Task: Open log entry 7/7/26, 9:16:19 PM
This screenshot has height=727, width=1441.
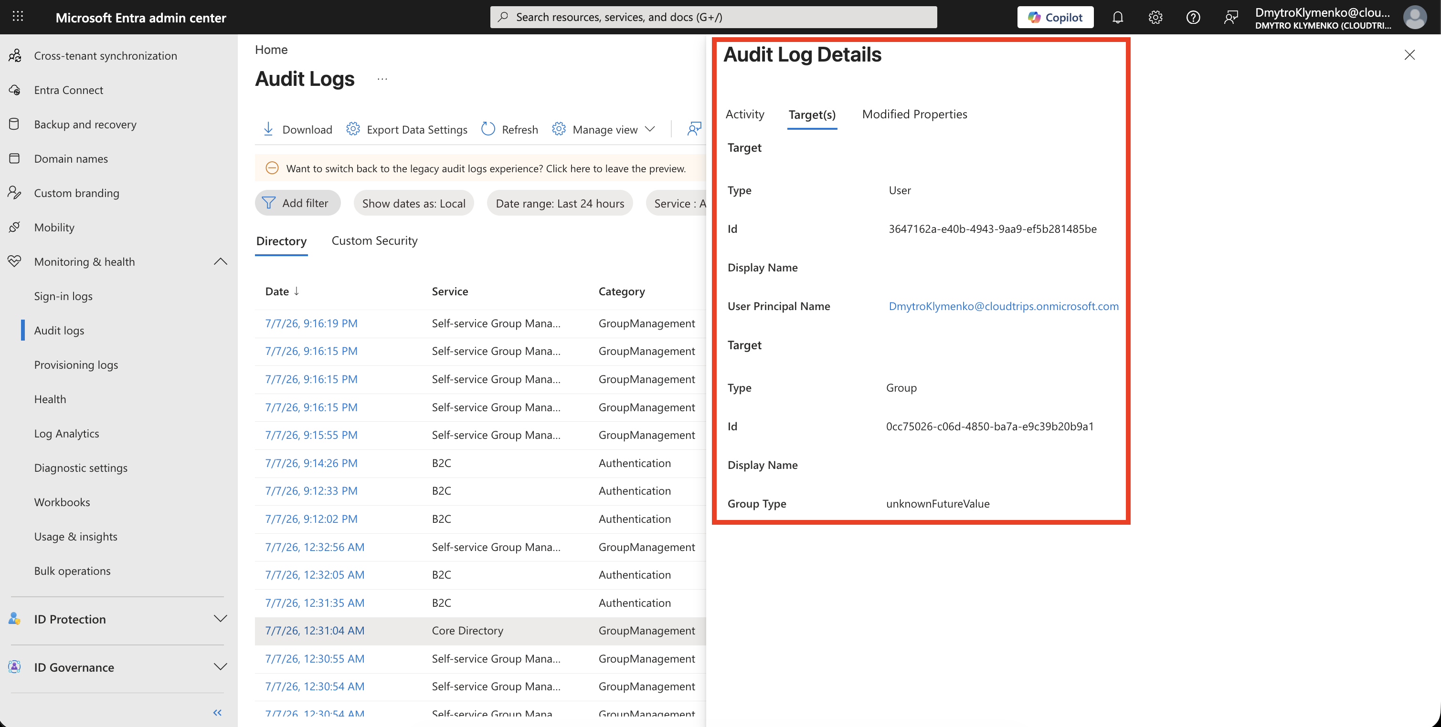Action: pyautogui.click(x=311, y=323)
